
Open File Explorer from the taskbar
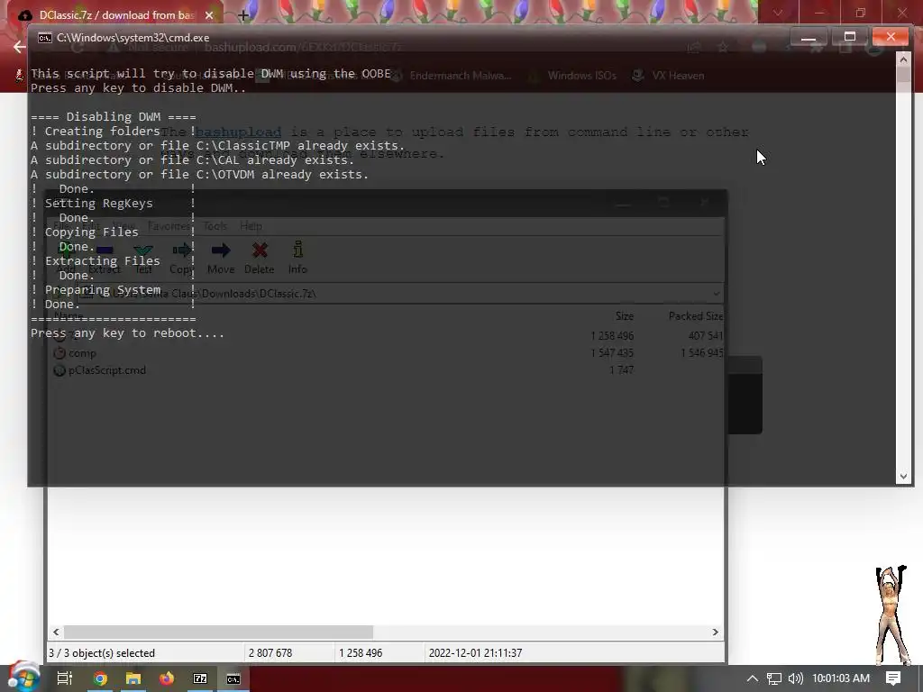click(133, 678)
